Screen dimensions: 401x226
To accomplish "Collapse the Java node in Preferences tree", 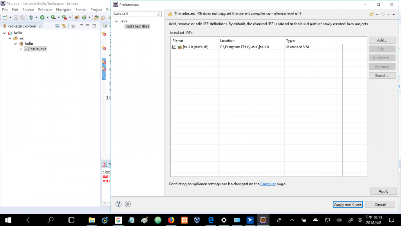I will click(x=117, y=21).
